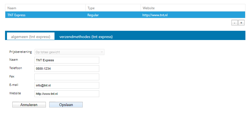This screenshot has width=251, height=115.
Task: Select the TNT Express table row
Action: tap(125, 15)
